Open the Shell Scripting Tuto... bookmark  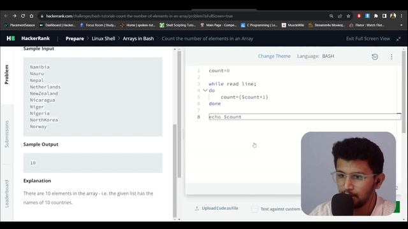tap(178, 25)
